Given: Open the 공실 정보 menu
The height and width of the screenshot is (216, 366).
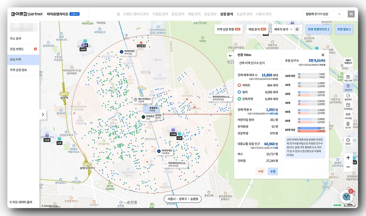Looking at the screenshot, I should point(210,14).
